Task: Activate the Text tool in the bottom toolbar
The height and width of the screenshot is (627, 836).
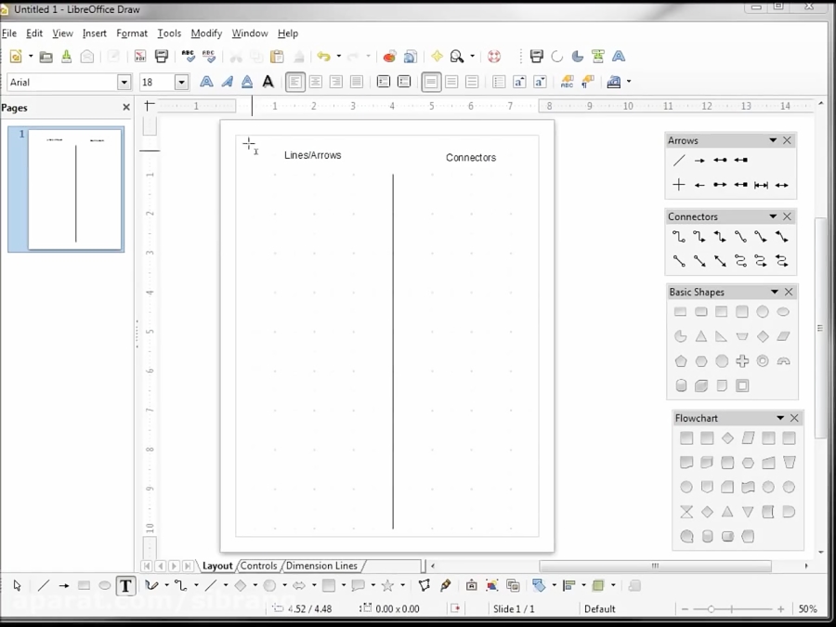Action: coord(125,585)
